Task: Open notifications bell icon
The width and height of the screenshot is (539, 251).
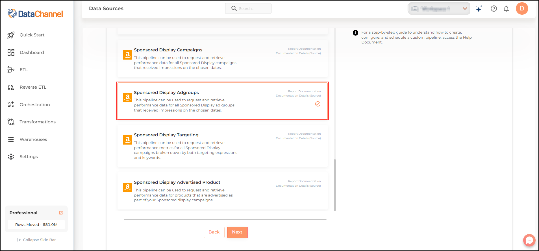Action: click(x=506, y=8)
